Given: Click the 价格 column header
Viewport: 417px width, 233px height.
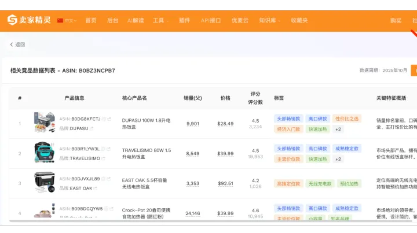Looking at the screenshot, I should [225, 98].
